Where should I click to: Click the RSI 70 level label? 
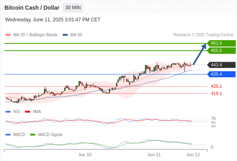tap(213, 118)
